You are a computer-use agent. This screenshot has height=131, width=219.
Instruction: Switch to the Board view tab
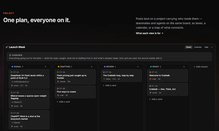pos(189,47)
